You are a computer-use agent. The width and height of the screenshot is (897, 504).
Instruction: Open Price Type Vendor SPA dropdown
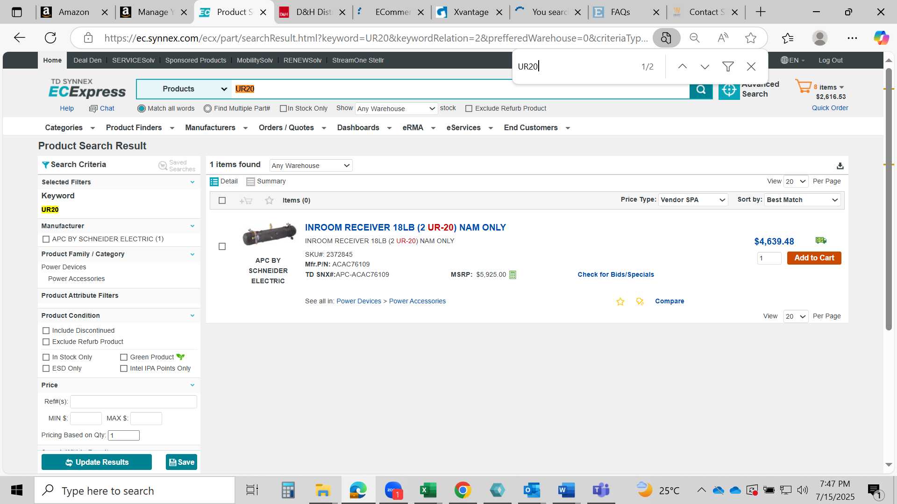[x=693, y=200]
